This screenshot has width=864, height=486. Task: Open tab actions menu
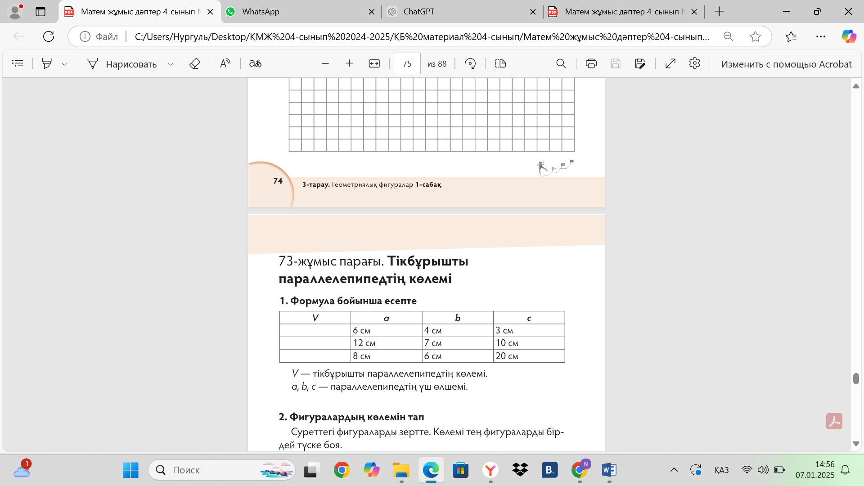pyautogui.click(x=40, y=12)
